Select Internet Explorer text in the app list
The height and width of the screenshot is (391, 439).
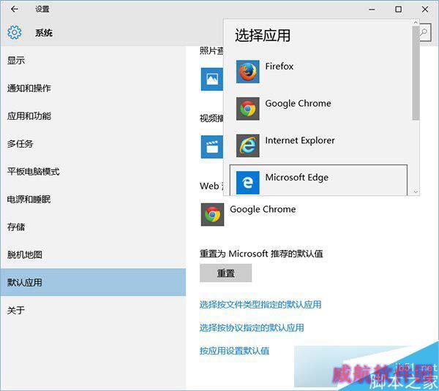(x=300, y=140)
